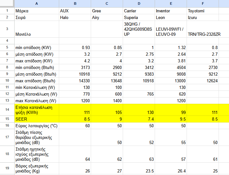Click the 'min απόδοση (Btu/h)' cell
Screen dimensions: 229x175
37,67
